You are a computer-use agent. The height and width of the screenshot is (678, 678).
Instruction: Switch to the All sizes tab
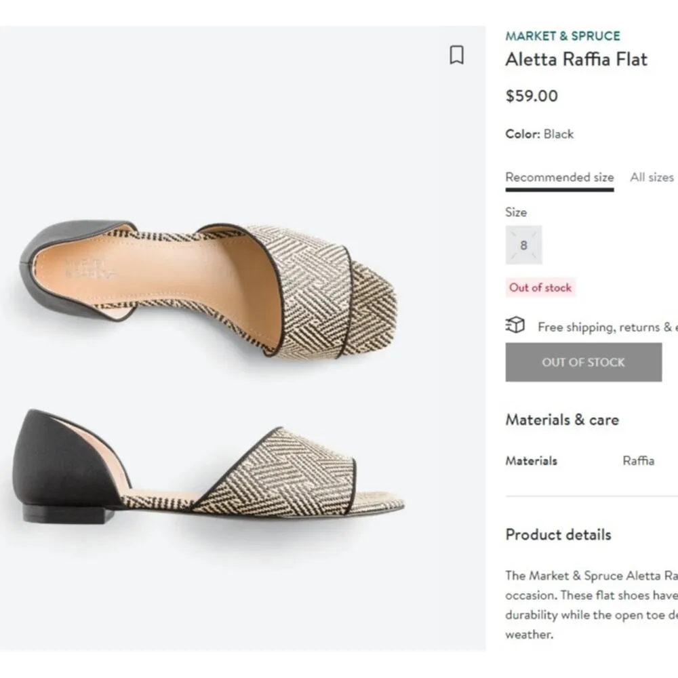(651, 177)
